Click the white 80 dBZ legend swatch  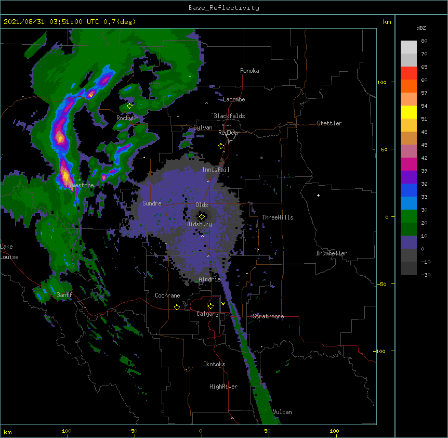(409, 47)
